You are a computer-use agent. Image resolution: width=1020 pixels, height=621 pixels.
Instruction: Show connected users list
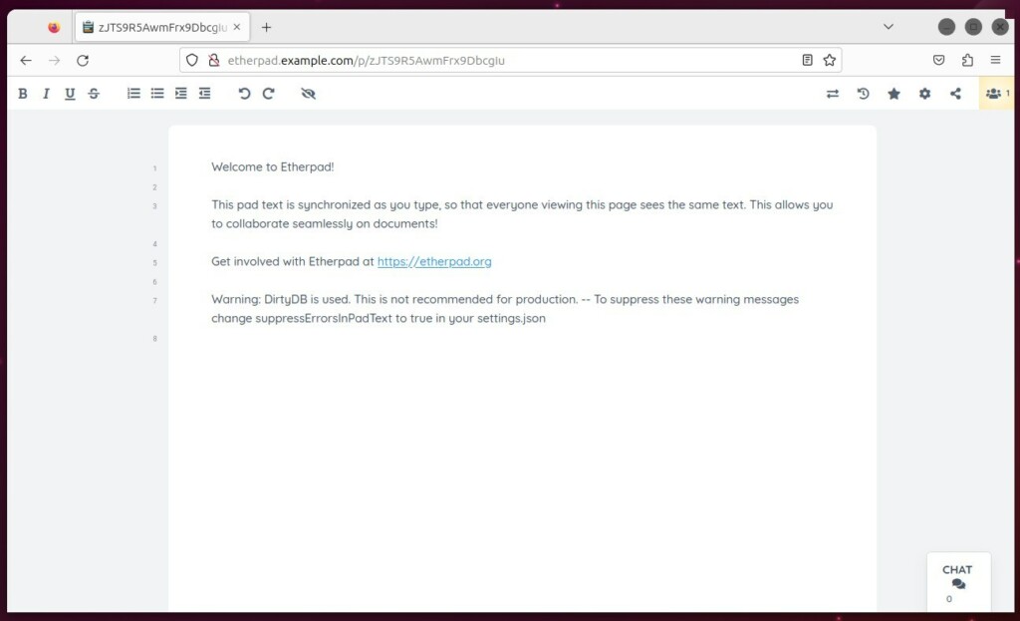coord(996,94)
